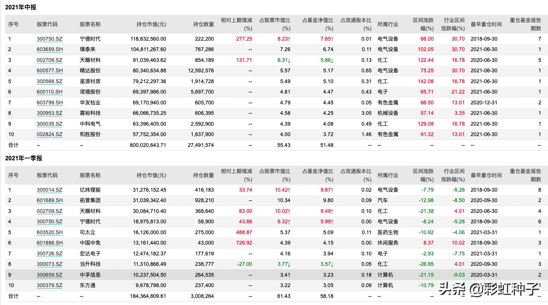Click the 601689.SH stock link
The height and width of the screenshot is (305, 548).
[x=50, y=200]
